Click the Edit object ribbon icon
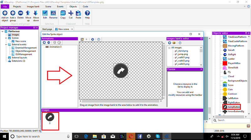Image resolution: width=251 pixels, height=140 pixels. click(45, 13)
